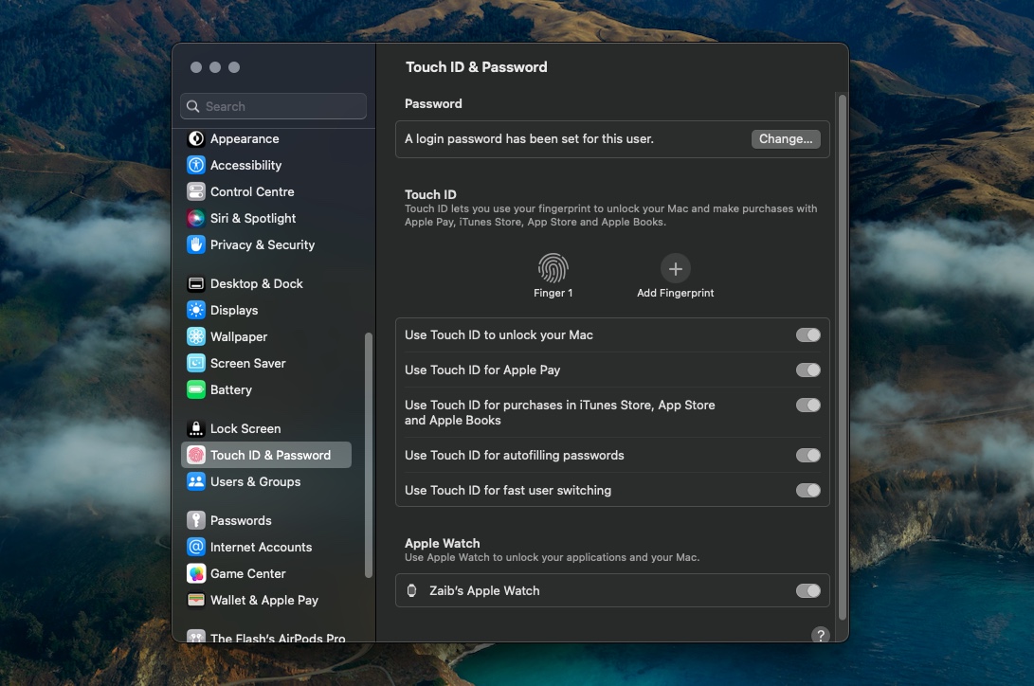Viewport: 1034px width, 686px height.
Task: Go to Control Centre label
Action: point(252,191)
